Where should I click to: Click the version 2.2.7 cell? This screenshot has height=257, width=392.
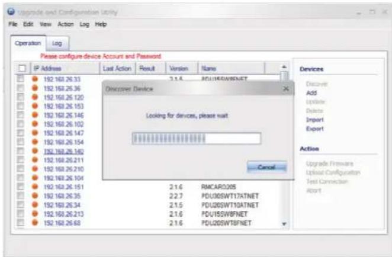tap(176, 196)
